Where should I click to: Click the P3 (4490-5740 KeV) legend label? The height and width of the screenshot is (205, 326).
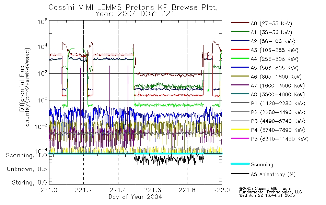[278, 121]
